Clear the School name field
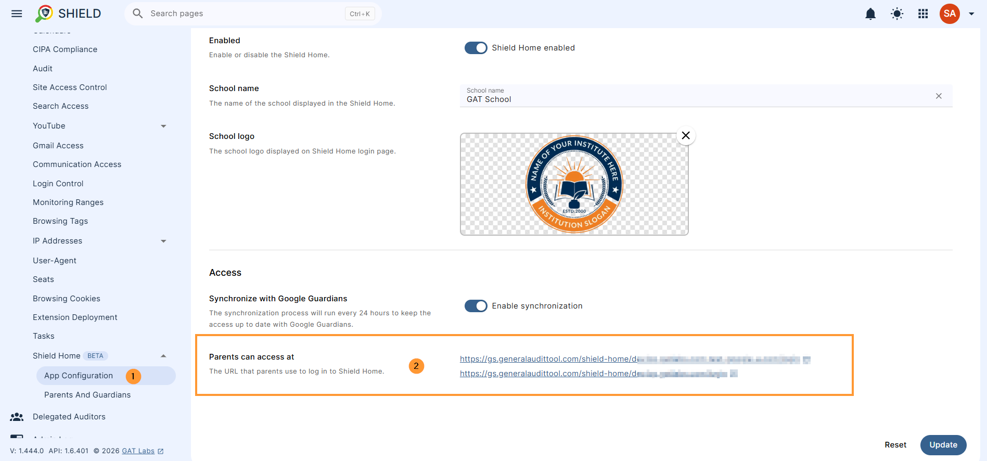The width and height of the screenshot is (987, 461). (939, 96)
